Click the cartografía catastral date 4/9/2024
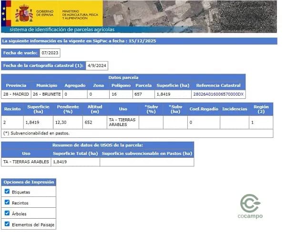The height and width of the screenshot is (232, 286). pos(97,66)
